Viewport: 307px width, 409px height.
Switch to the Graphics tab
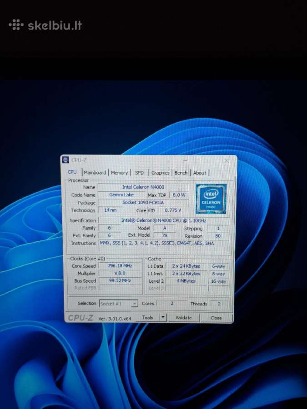(160, 173)
